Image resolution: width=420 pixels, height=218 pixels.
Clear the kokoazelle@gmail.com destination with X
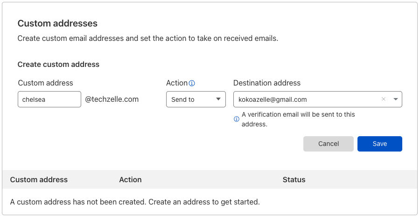(x=384, y=99)
